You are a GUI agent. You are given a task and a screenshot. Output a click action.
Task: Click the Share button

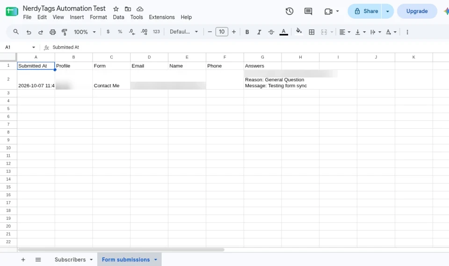click(365, 11)
